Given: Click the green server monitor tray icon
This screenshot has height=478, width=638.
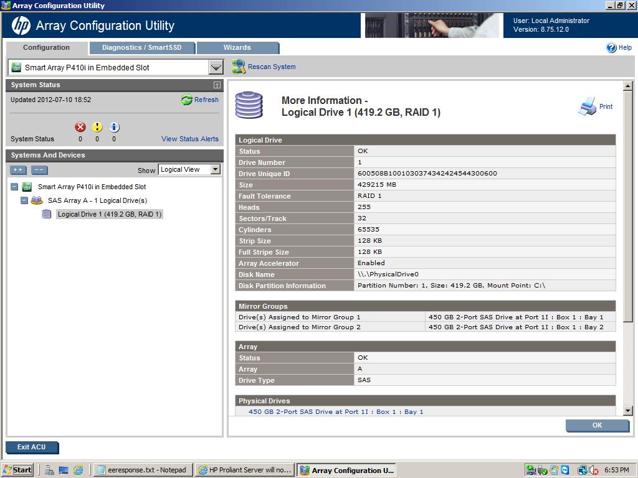Looking at the screenshot, I should click(531, 471).
